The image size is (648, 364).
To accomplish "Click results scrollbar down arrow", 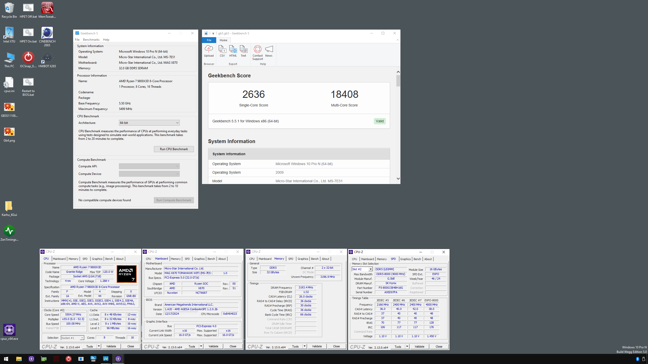I will (398, 178).
